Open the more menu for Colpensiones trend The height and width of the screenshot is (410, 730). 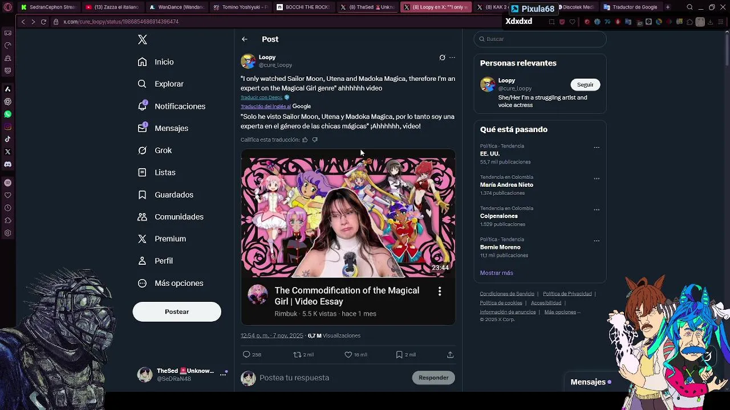click(597, 210)
